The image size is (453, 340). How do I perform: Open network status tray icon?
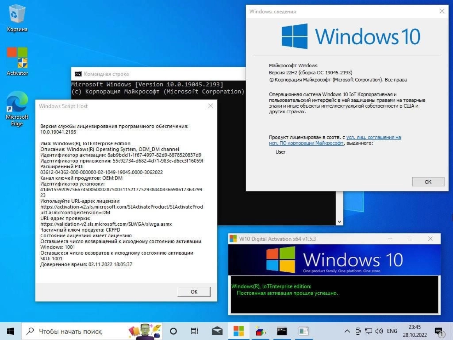pyautogui.click(x=368, y=331)
